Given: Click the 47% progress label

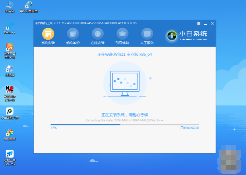Looking at the screenshot, I should [x=53, y=128].
